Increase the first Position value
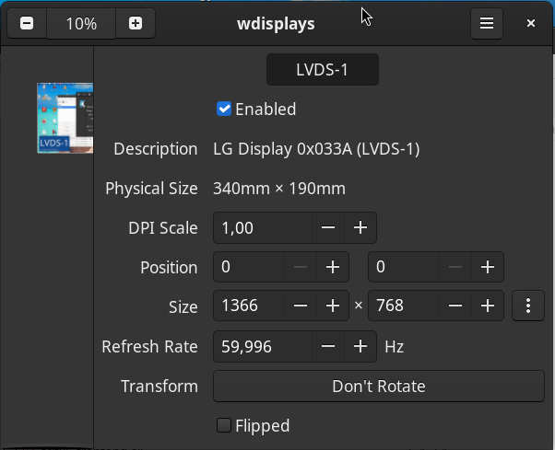The width and height of the screenshot is (555, 450). coord(332,268)
